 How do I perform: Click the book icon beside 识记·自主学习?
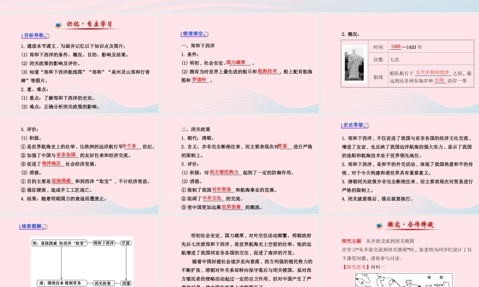click(x=58, y=25)
